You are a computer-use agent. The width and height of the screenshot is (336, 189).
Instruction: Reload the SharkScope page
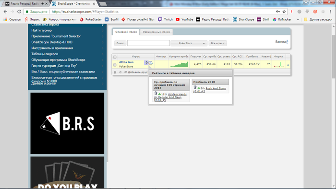tap(19, 12)
